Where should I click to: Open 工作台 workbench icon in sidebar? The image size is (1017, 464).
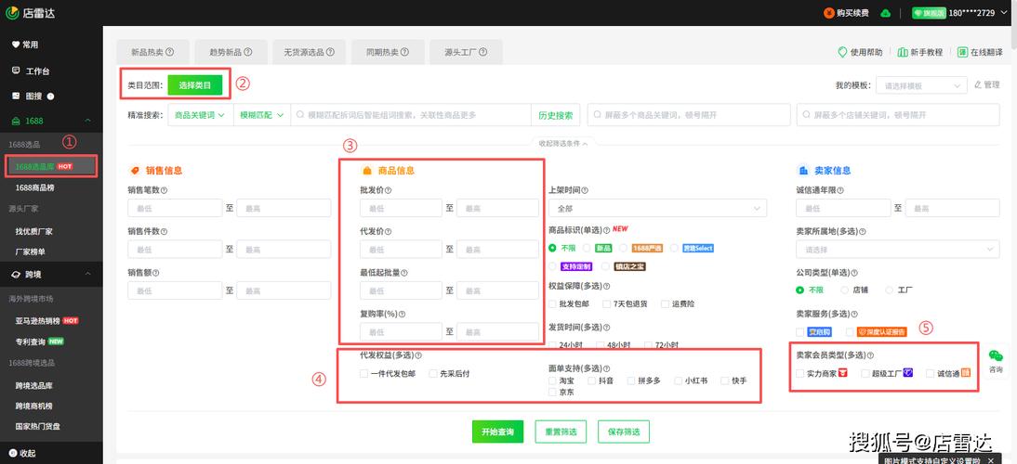(16, 71)
